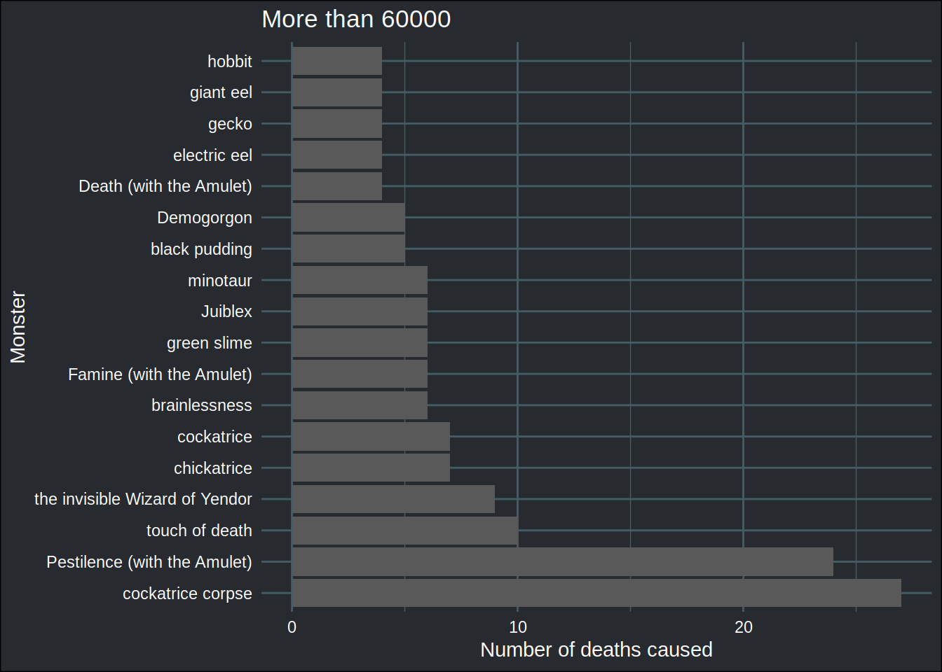Select "the invisible Wizard of Yendor" label
This screenshot has width=942, height=672.
143,499
